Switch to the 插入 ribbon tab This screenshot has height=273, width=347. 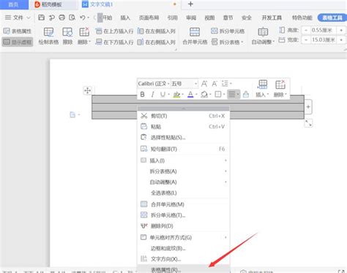[x=125, y=18]
